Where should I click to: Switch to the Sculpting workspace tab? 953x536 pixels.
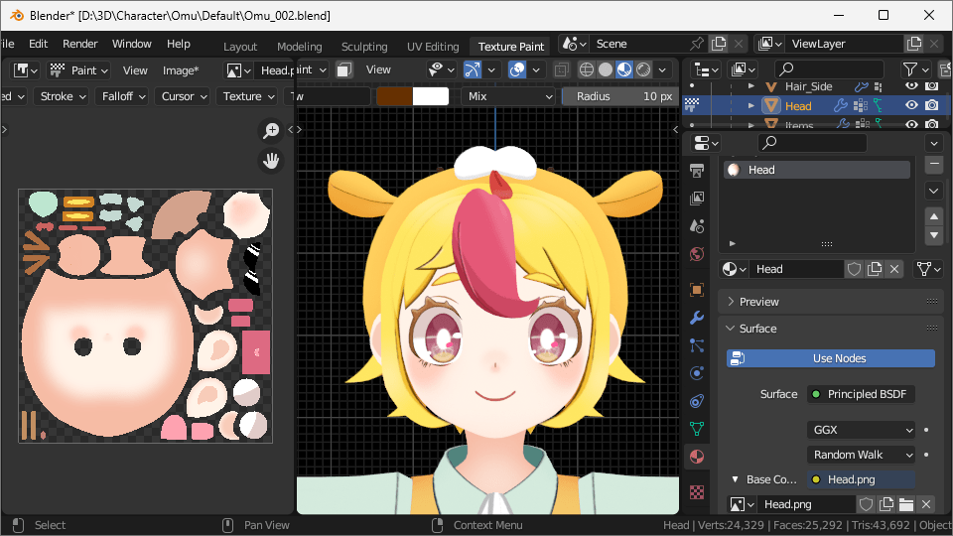(x=364, y=46)
